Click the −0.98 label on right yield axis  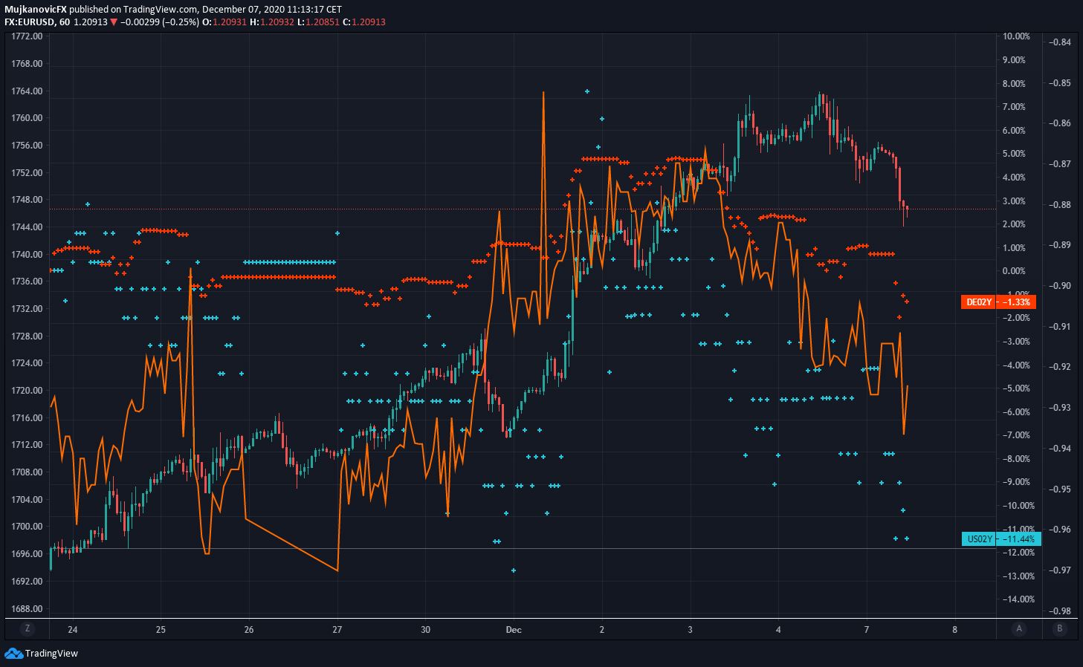click(1060, 611)
